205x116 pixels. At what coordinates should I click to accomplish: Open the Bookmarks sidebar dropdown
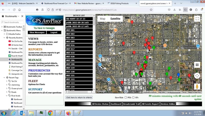point(19,16)
